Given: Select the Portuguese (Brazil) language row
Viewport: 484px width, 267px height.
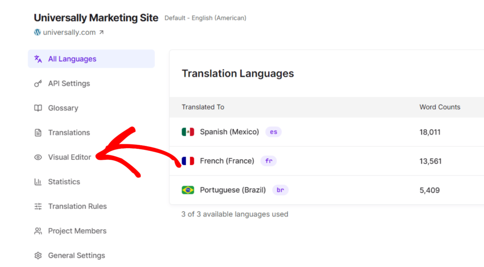Looking at the screenshot, I should coord(327,190).
